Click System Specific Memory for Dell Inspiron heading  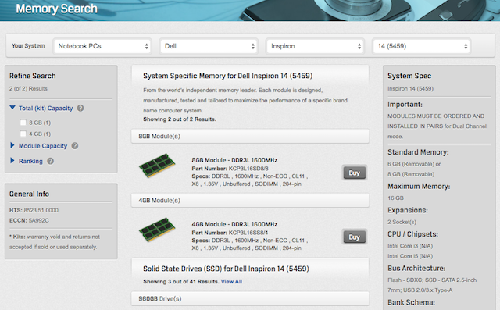[x=227, y=76]
